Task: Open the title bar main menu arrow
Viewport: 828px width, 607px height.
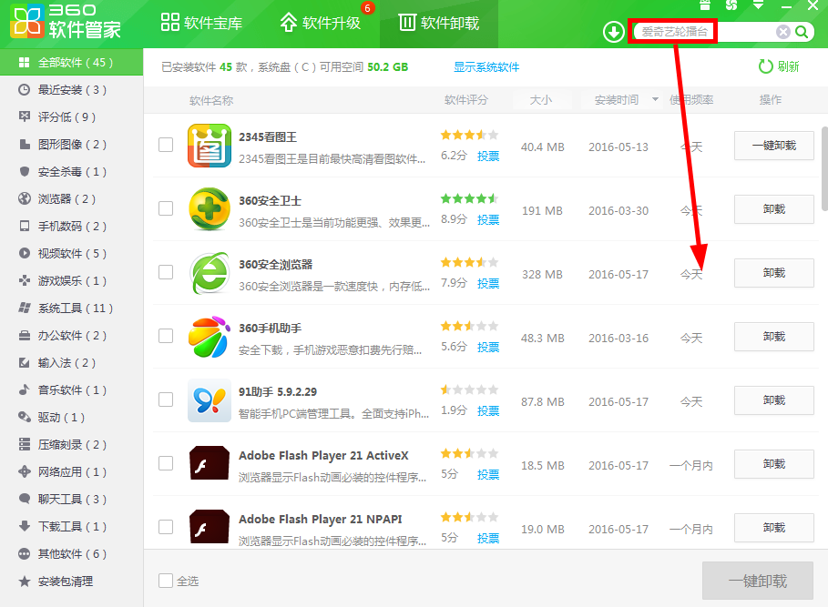Action: pyautogui.click(x=759, y=5)
